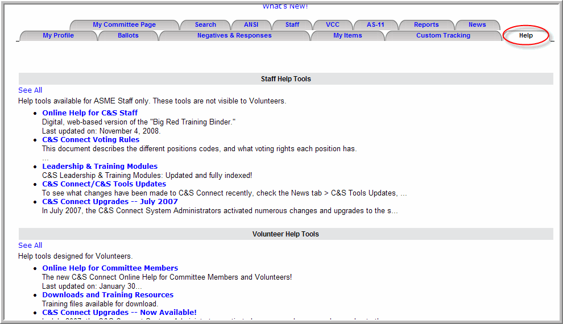Open the Ballots tab

(128, 35)
